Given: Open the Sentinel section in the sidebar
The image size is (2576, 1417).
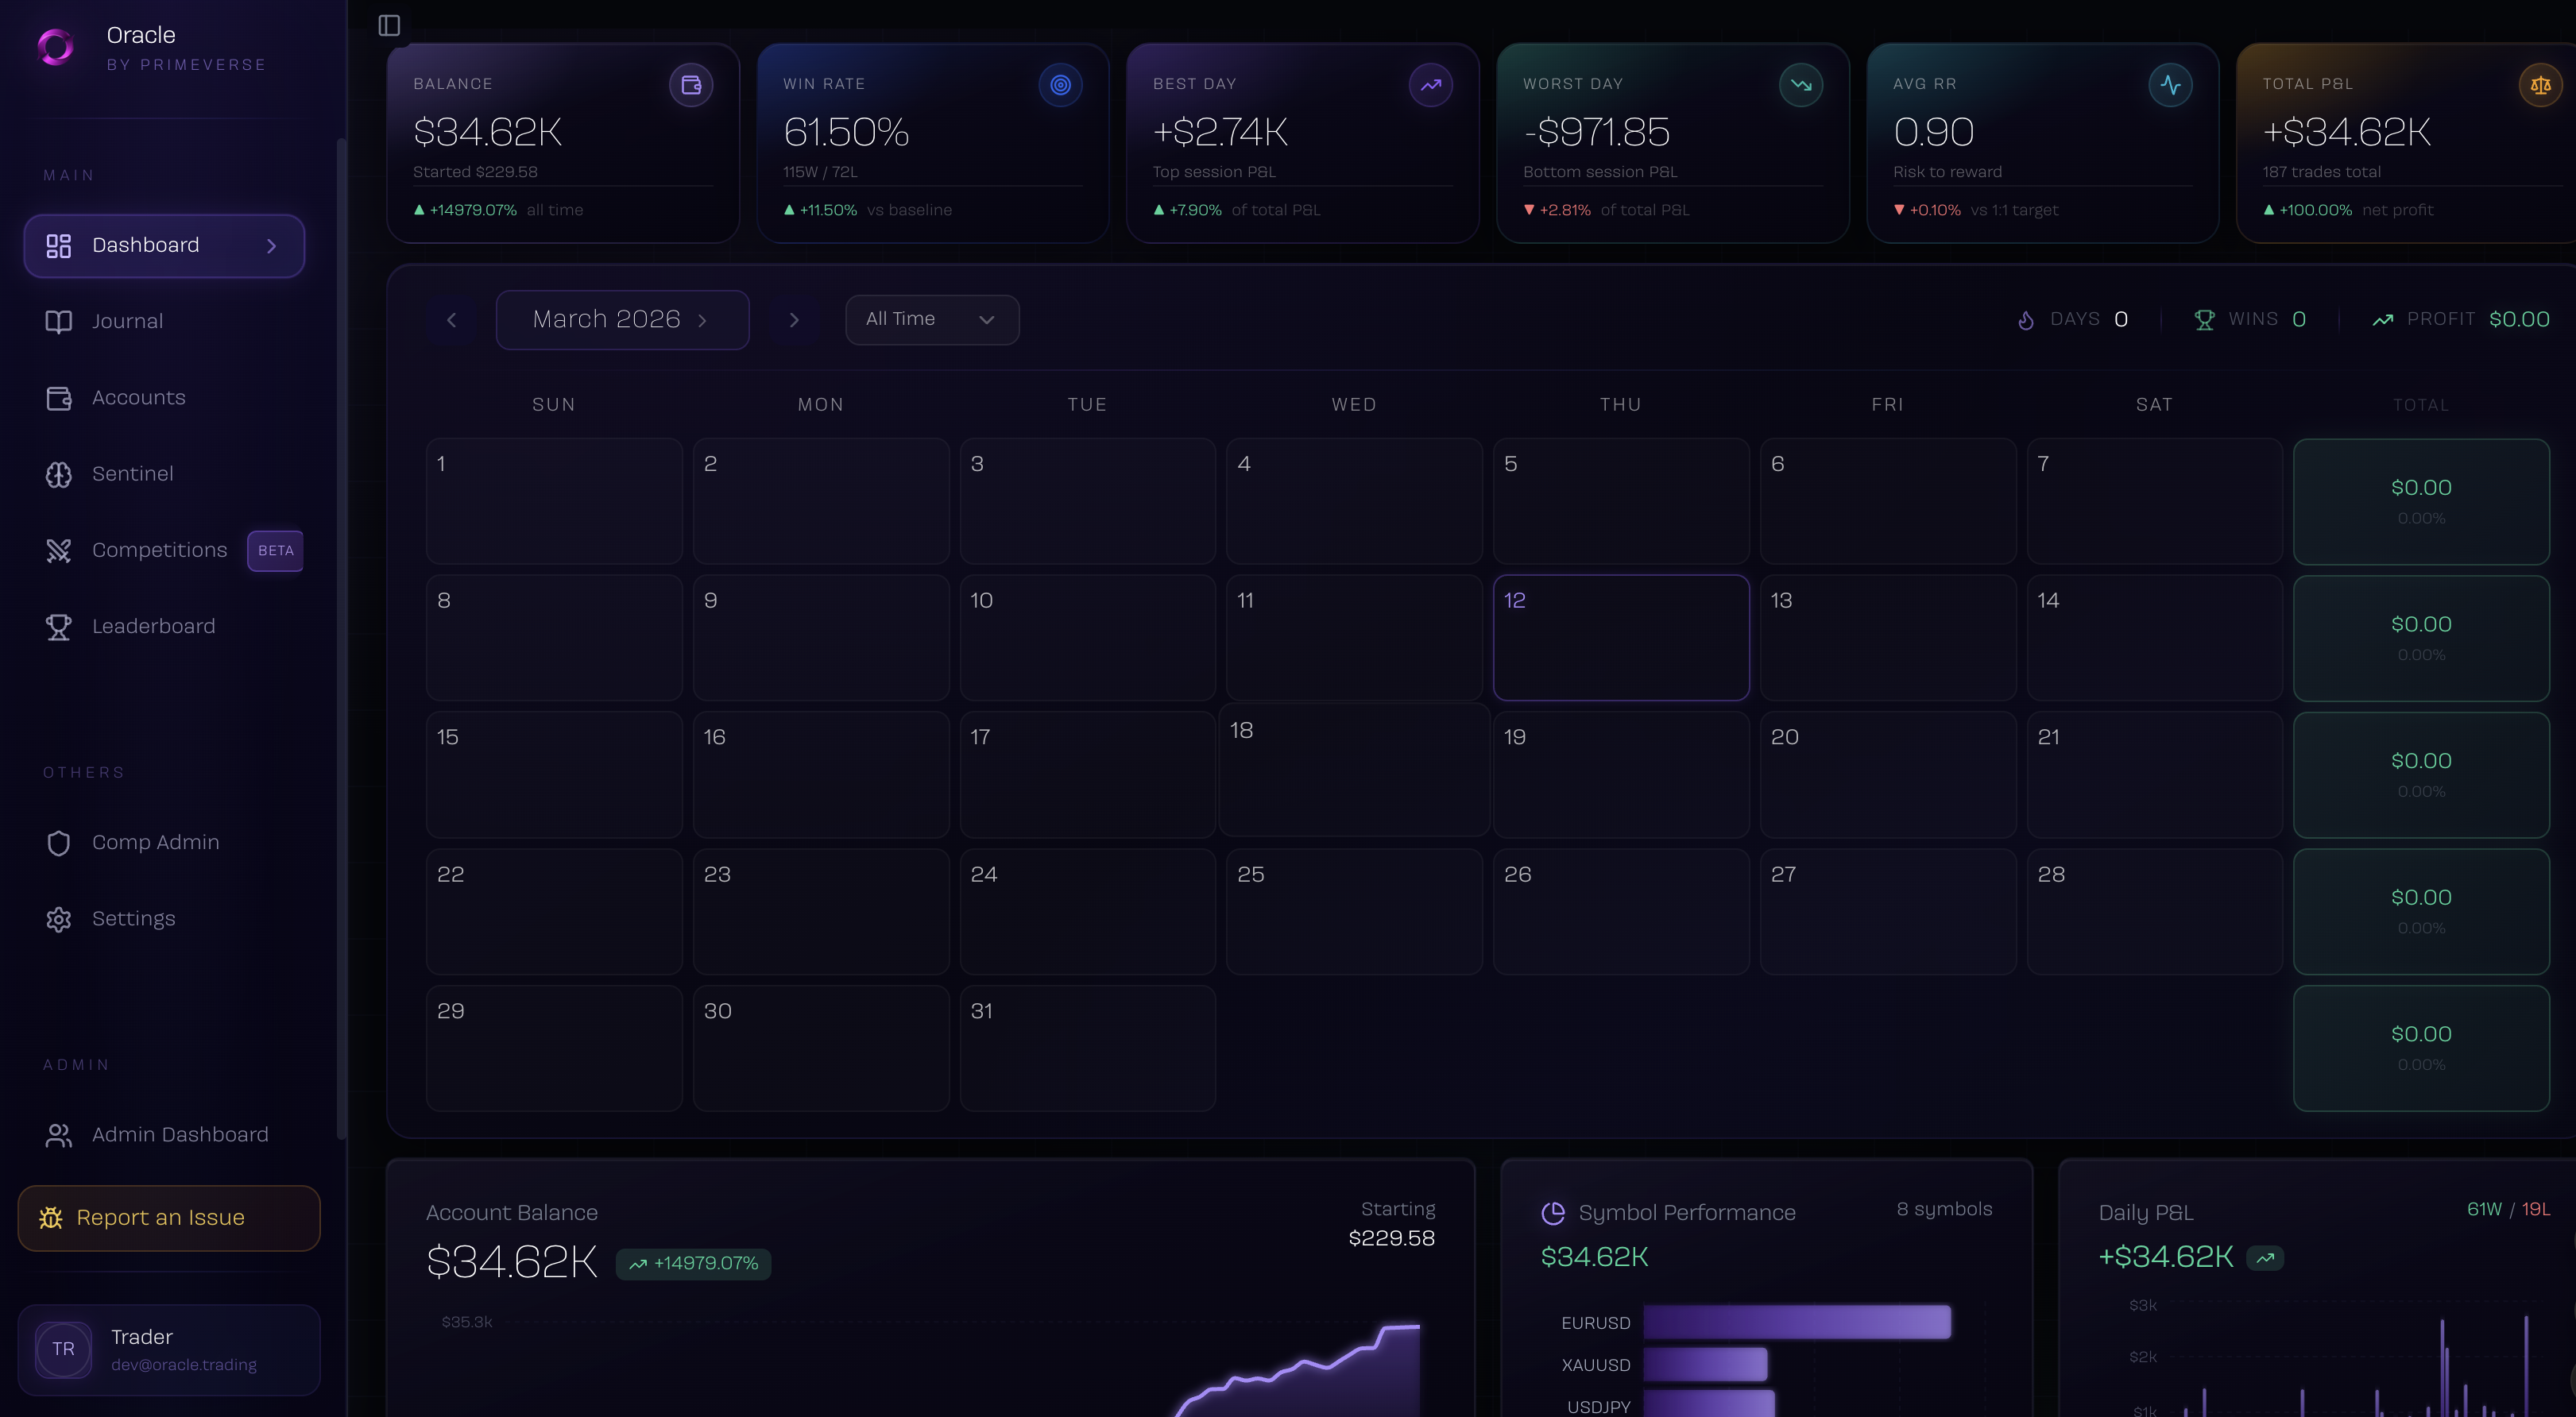Looking at the screenshot, I should coord(131,473).
